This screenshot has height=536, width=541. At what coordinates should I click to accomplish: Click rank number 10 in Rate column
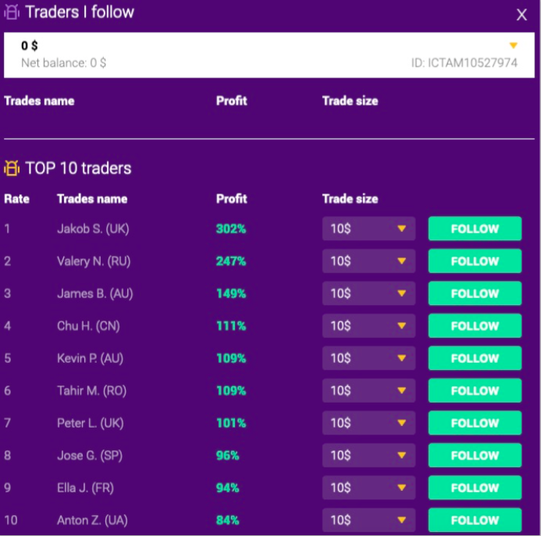coord(11,520)
